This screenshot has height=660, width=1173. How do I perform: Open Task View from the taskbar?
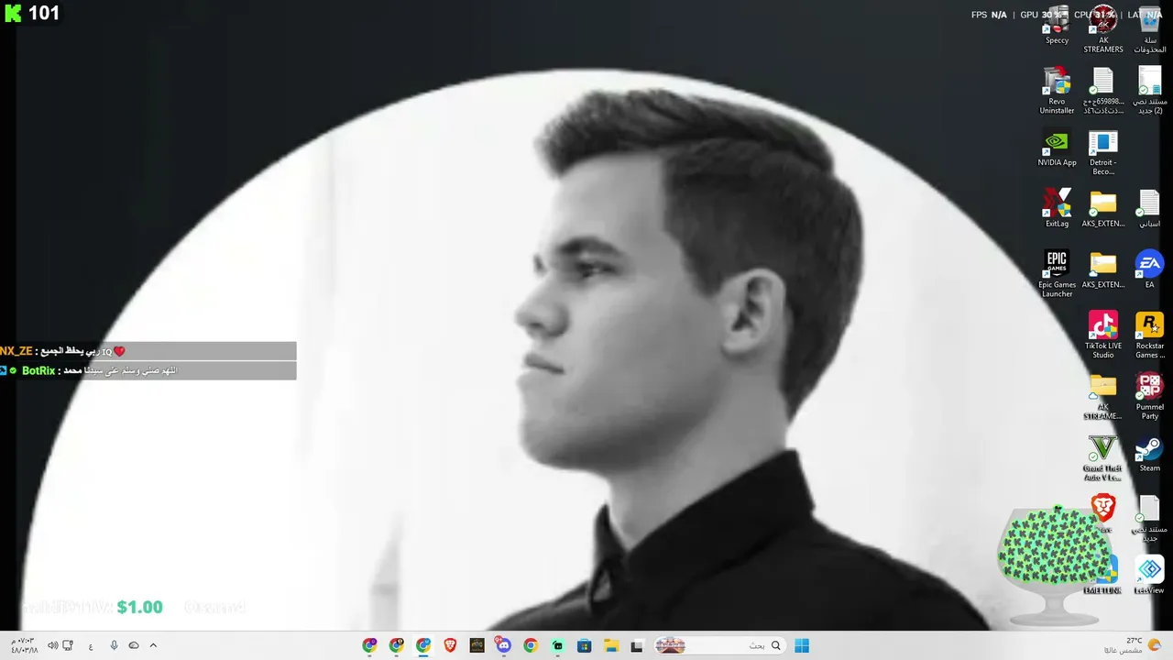[637, 645]
